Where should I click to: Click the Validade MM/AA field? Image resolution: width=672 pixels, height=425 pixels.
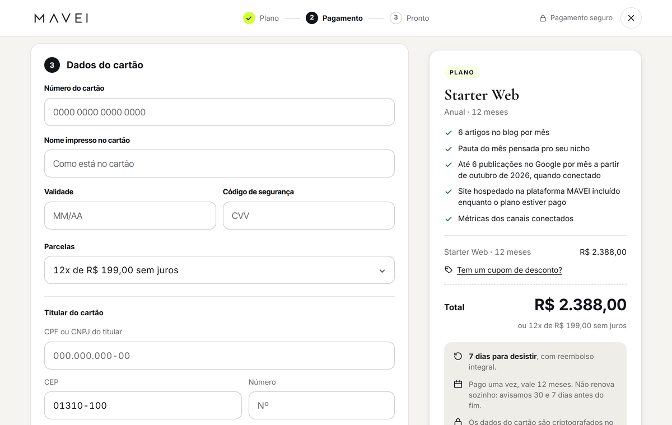pyautogui.click(x=130, y=216)
